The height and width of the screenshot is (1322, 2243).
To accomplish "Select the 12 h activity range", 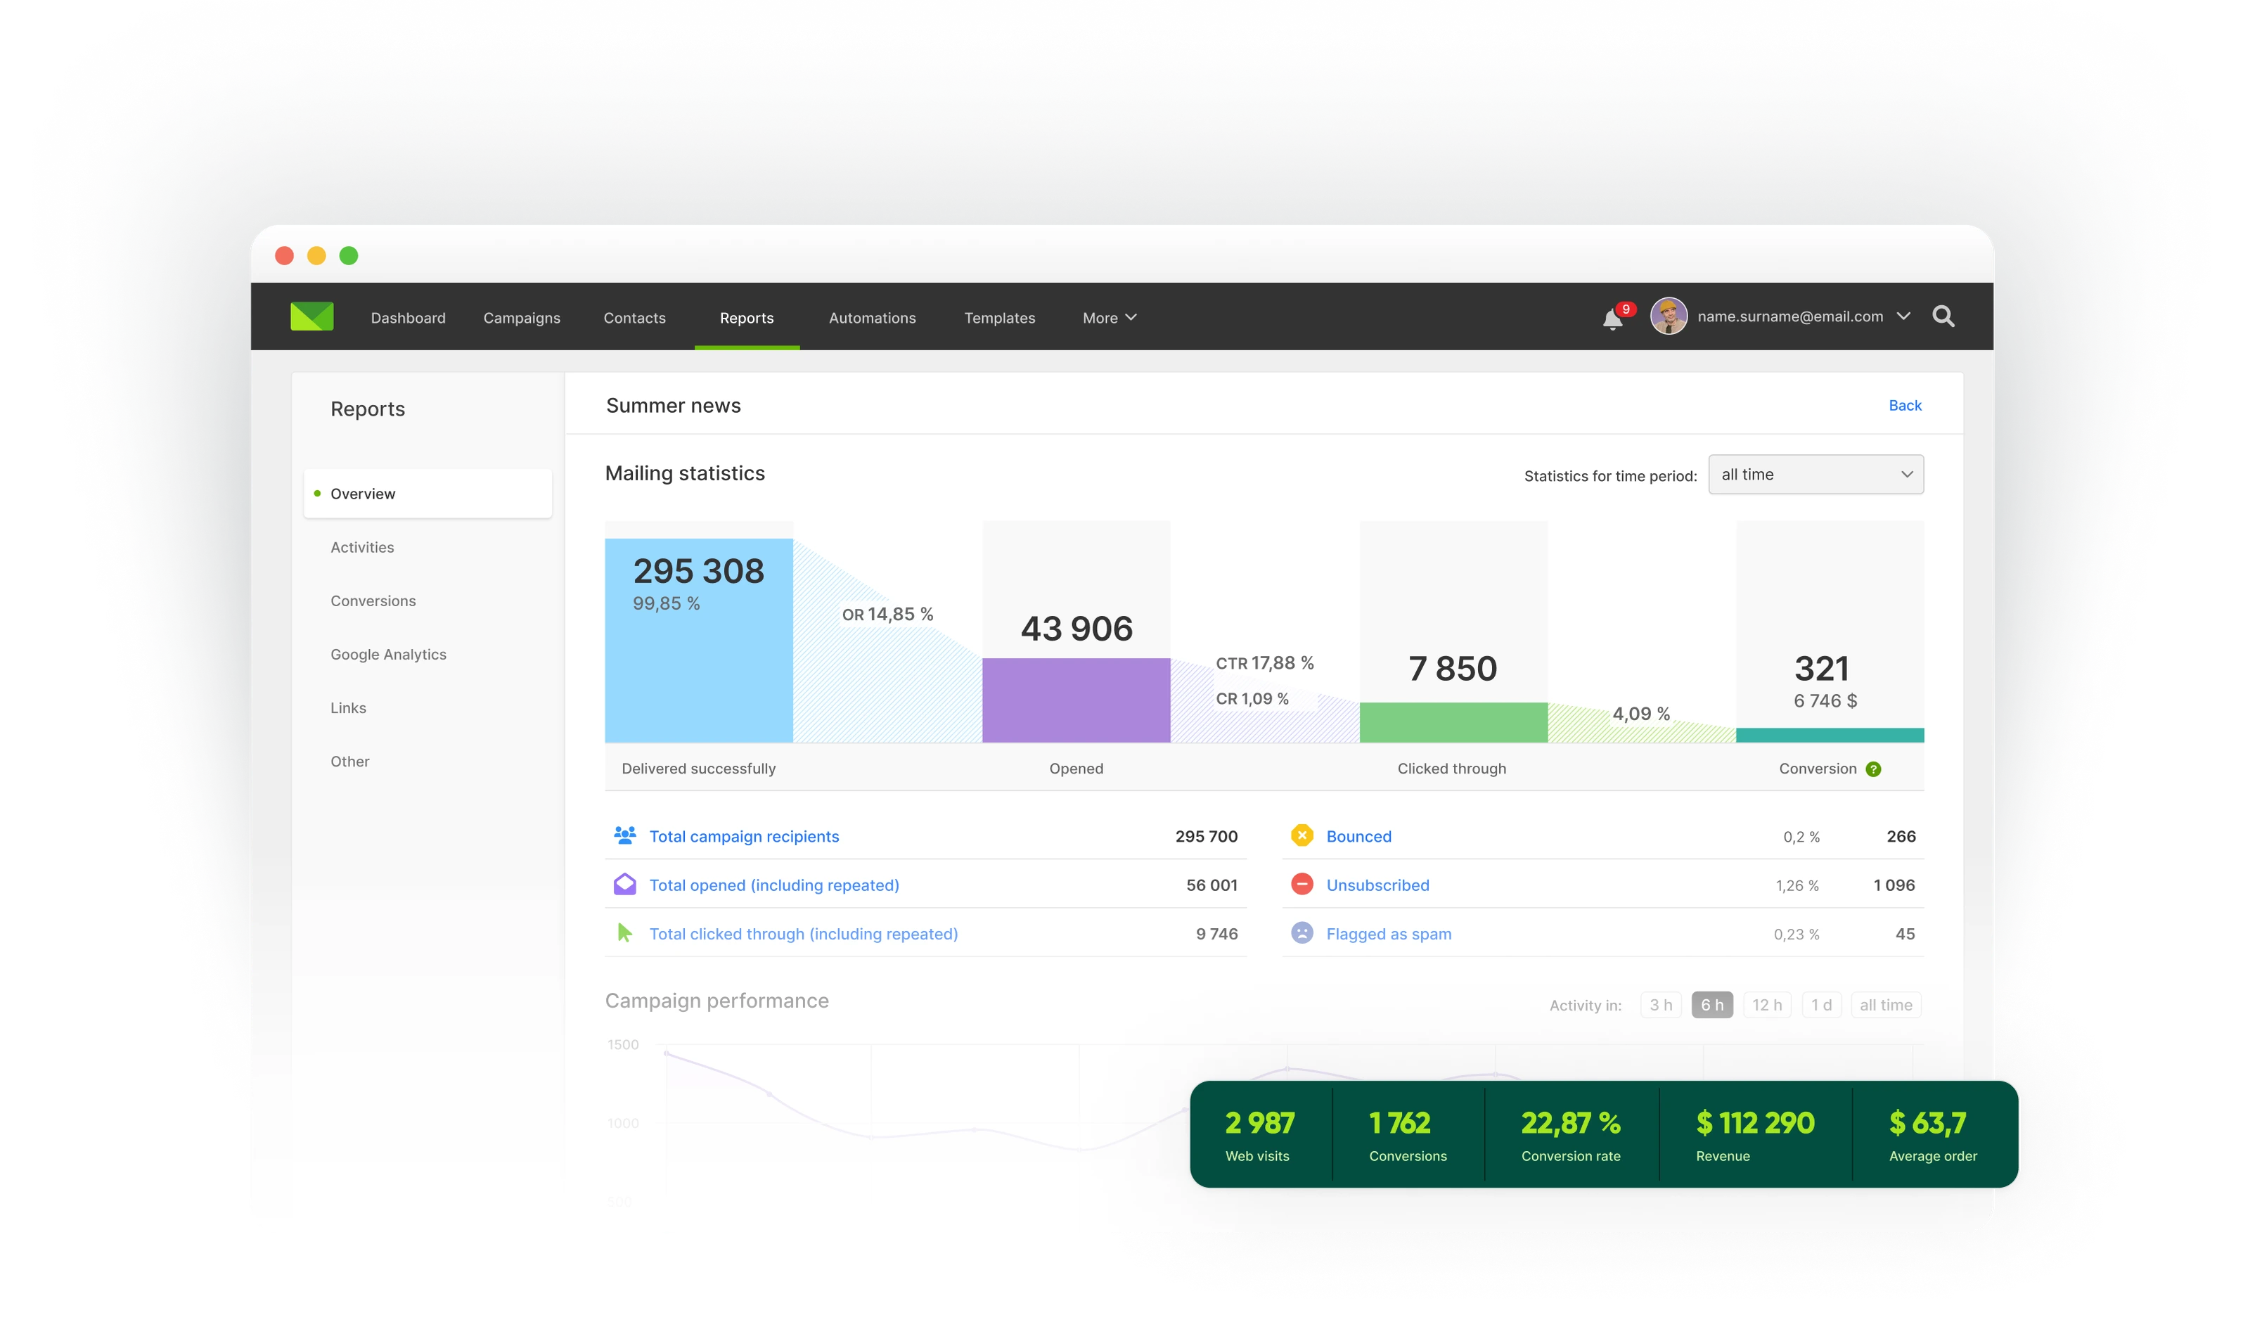I will tap(1766, 1005).
